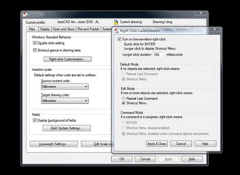Click Apply in the Options dialog
This screenshot has height=175, width=240.
coord(169,159)
